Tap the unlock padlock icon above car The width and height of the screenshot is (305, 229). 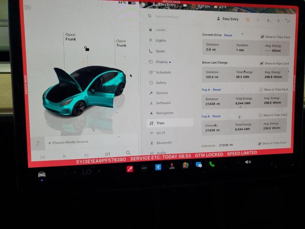click(86, 49)
